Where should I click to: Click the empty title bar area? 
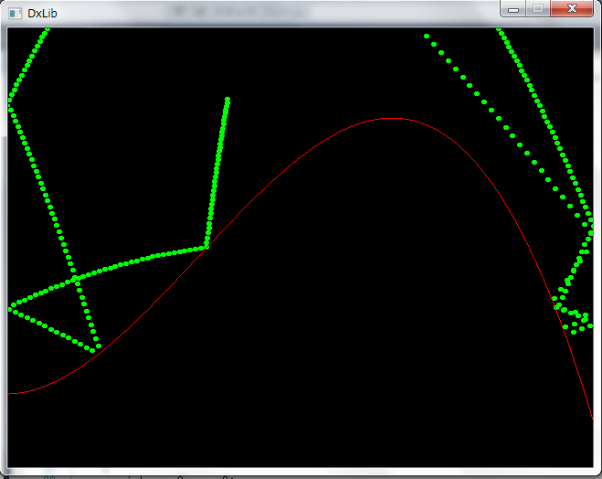[274, 11]
